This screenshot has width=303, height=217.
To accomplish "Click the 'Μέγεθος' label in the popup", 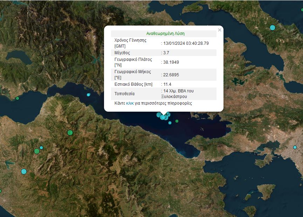I will (x=122, y=53).
